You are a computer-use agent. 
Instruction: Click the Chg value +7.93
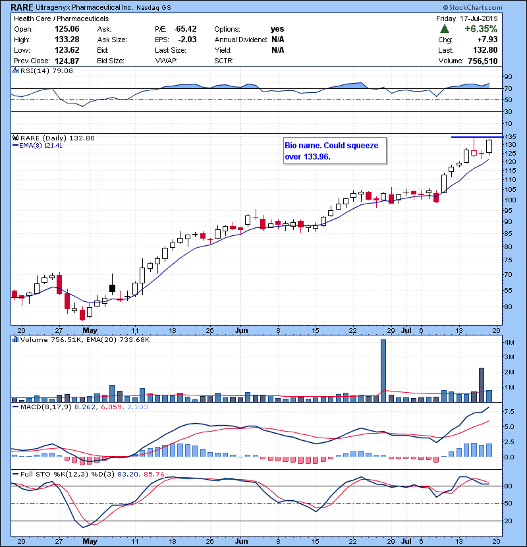click(x=487, y=40)
